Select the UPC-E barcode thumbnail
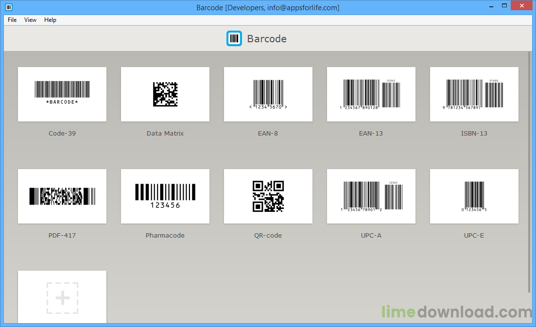This screenshot has height=327, width=536. click(474, 196)
